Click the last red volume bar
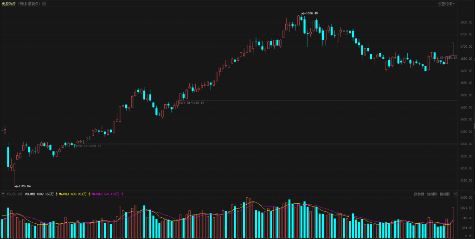Screen dimensions: 475x239 click(x=453, y=222)
